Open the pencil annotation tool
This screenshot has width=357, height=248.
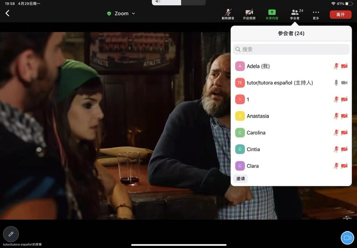[11, 234]
